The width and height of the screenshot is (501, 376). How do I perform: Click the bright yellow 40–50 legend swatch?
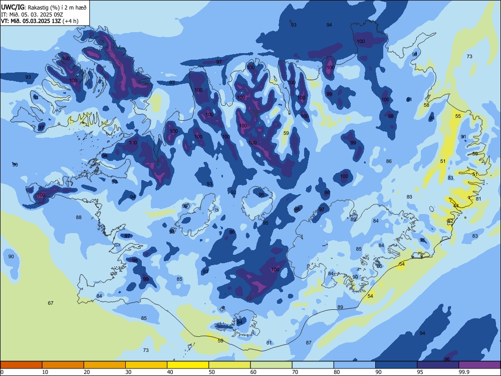point(188,365)
